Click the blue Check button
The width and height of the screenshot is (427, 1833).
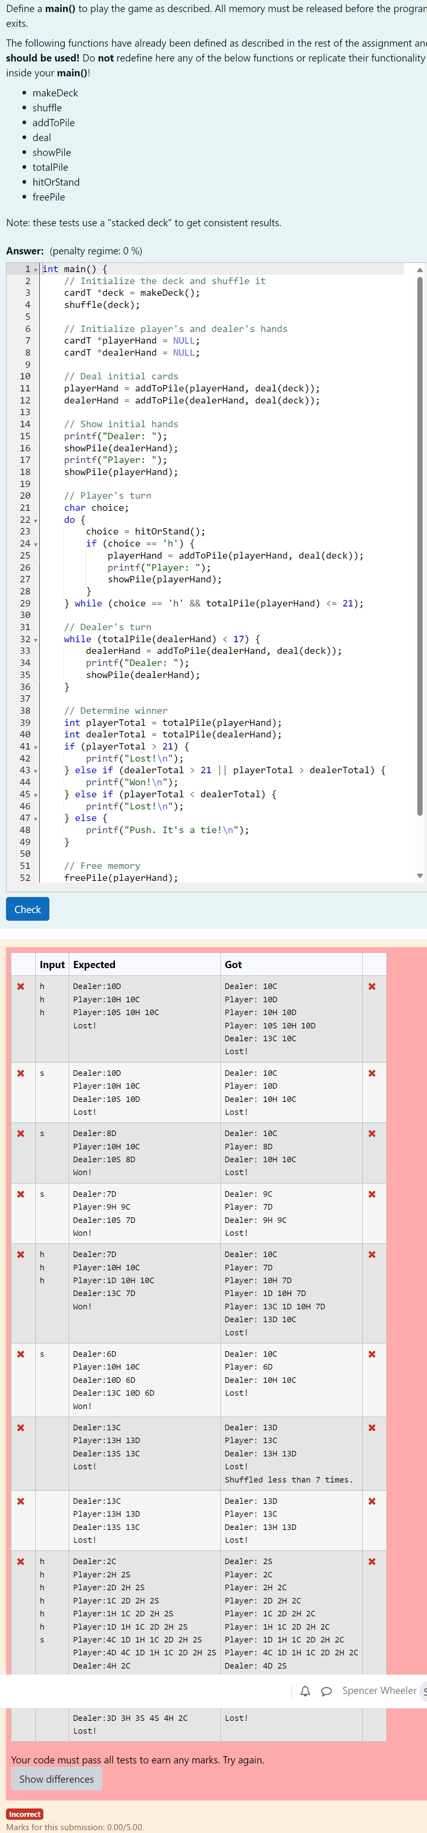[28, 909]
